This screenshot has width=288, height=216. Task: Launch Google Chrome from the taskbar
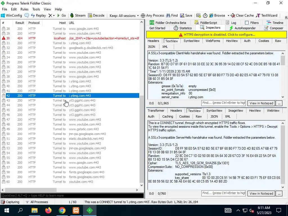(62, 210)
